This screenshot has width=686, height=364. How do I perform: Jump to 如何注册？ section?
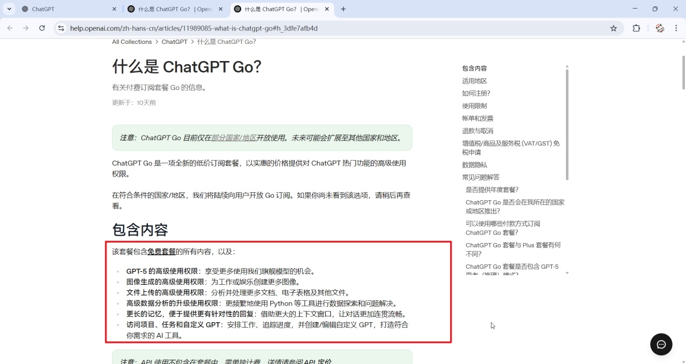click(x=476, y=93)
